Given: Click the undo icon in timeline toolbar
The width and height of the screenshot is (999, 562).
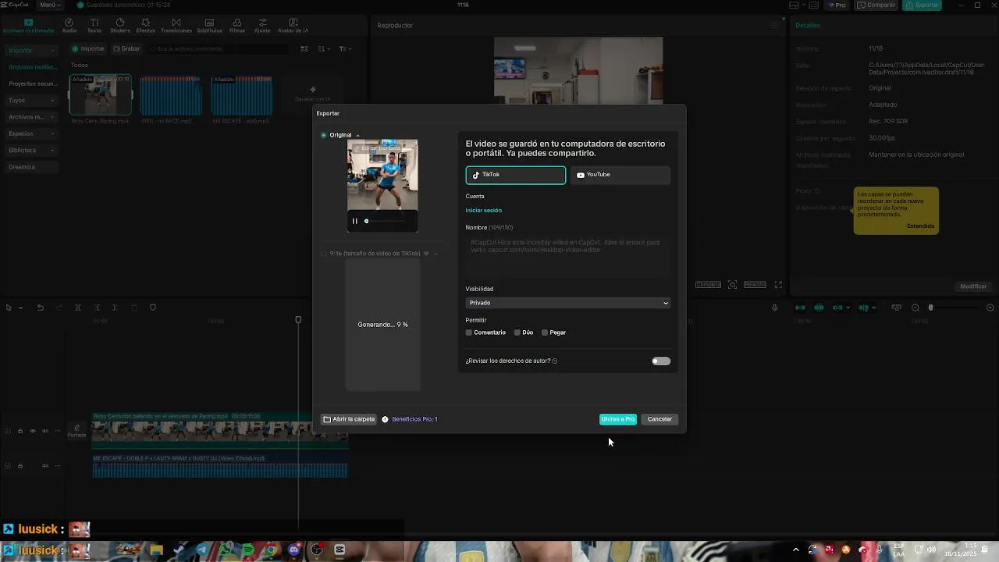Looking at the screenshot, I should (x=41, y=308).
